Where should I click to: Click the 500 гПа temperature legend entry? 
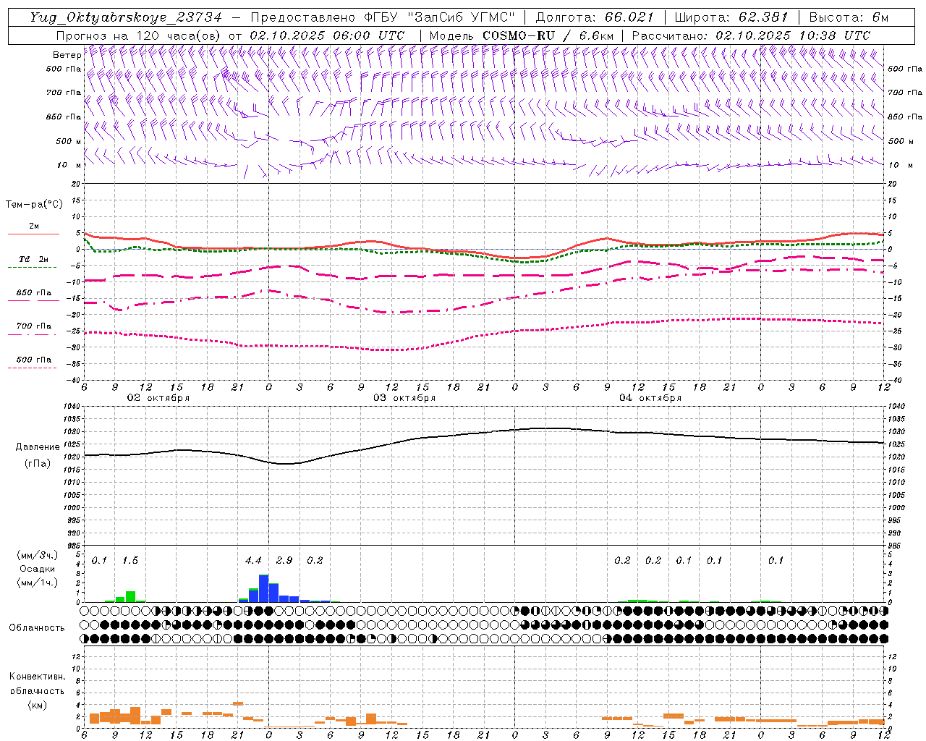tap(33, 362)
